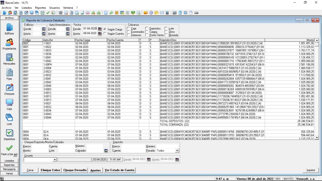This screenshot has height=181, width=322.
Task: Click the monitor icon in the toolbar
Action: (x=31, y=13)
